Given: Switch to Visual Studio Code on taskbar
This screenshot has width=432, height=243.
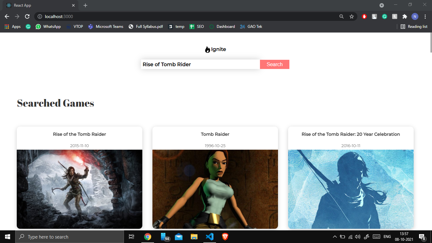Looking at the screenshot, I should pos(209,237).
